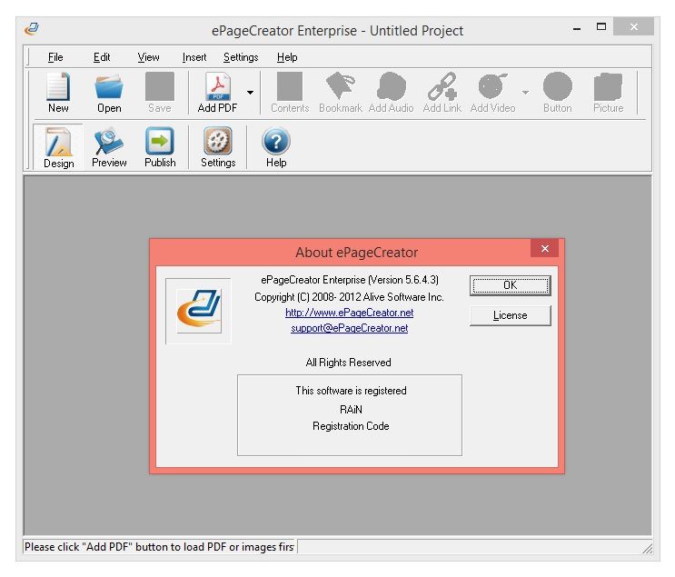Click OK in the About dialog

coord(511,285)
